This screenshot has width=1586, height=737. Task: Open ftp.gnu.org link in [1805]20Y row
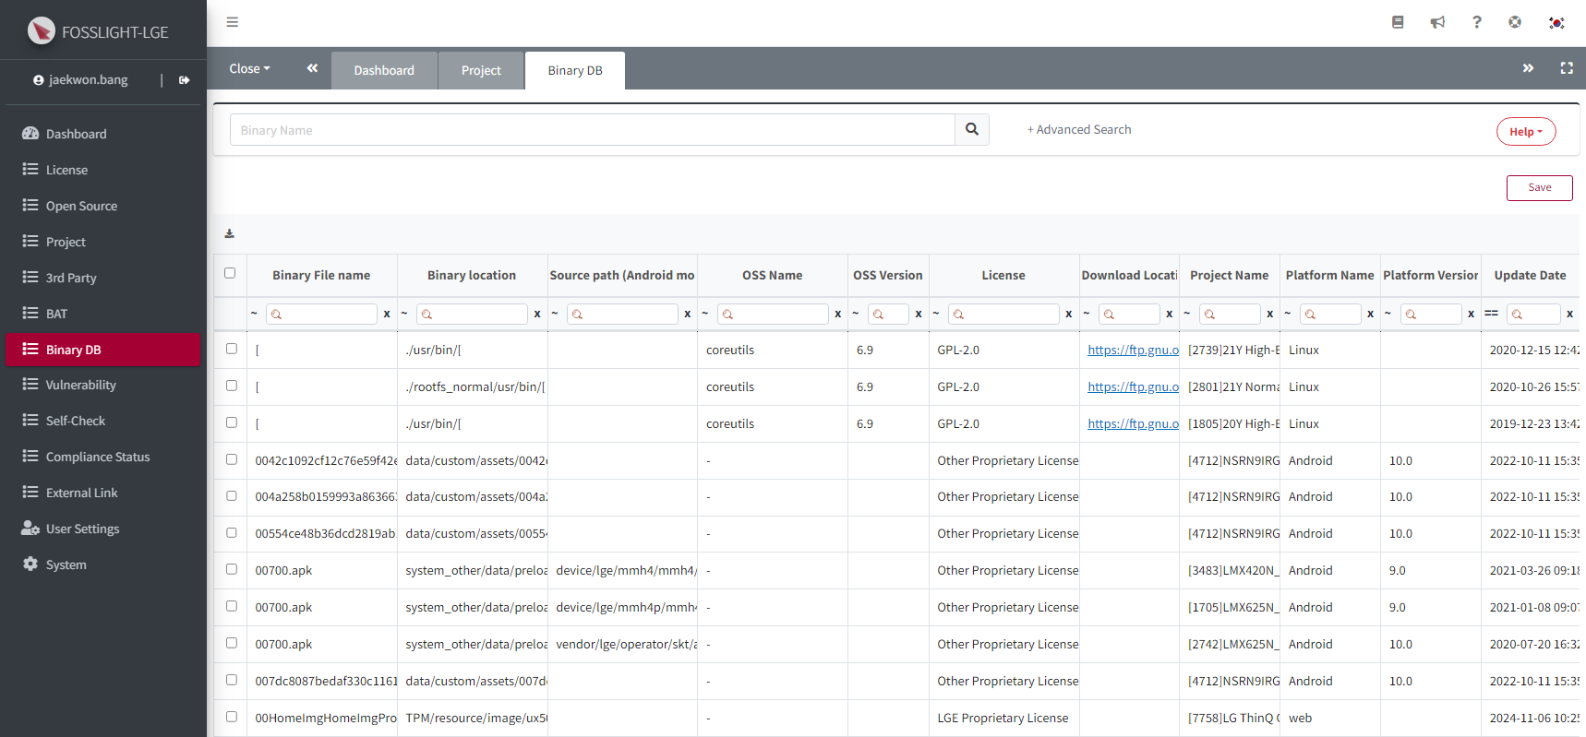tap(1134, 424)
